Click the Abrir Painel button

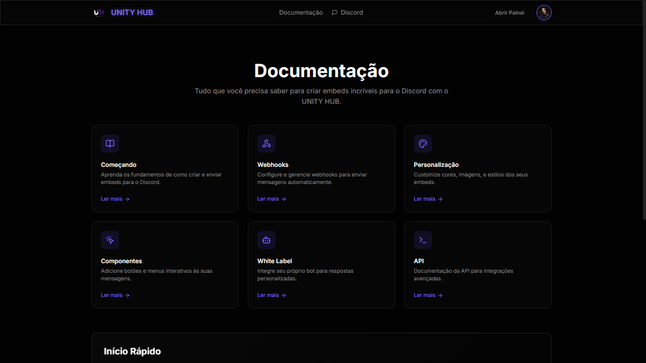click(x=510, y=13)
